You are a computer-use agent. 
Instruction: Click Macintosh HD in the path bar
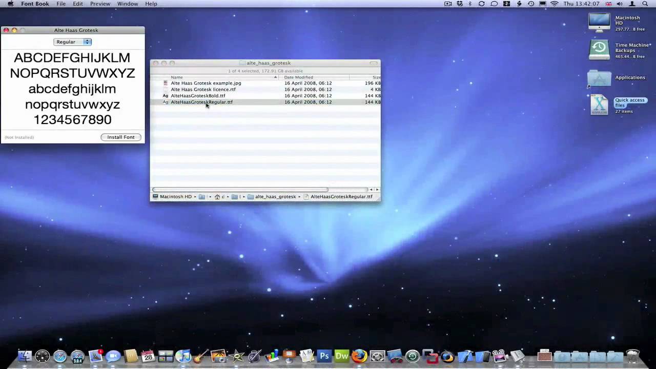(175, 197)
